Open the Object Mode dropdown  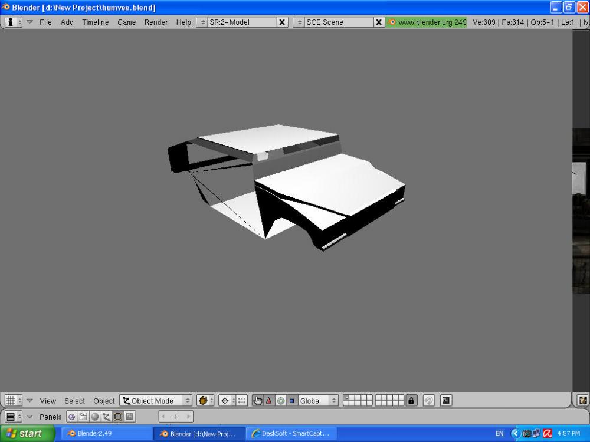[x=156, y=401]
